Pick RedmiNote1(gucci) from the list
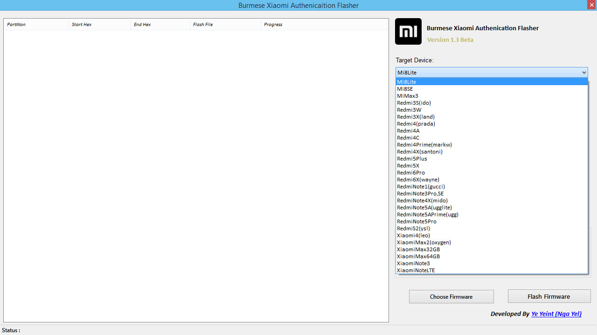The image size is (597, 335). (x=492, y=187)
